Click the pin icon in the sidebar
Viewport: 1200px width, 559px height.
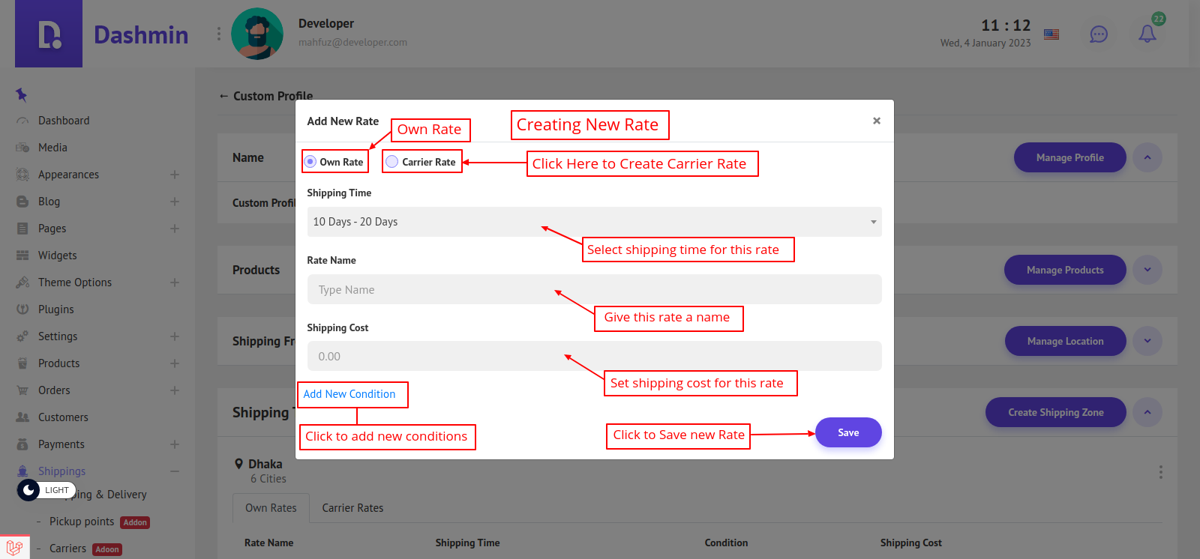pyautogui.click(x=21, y=94)
